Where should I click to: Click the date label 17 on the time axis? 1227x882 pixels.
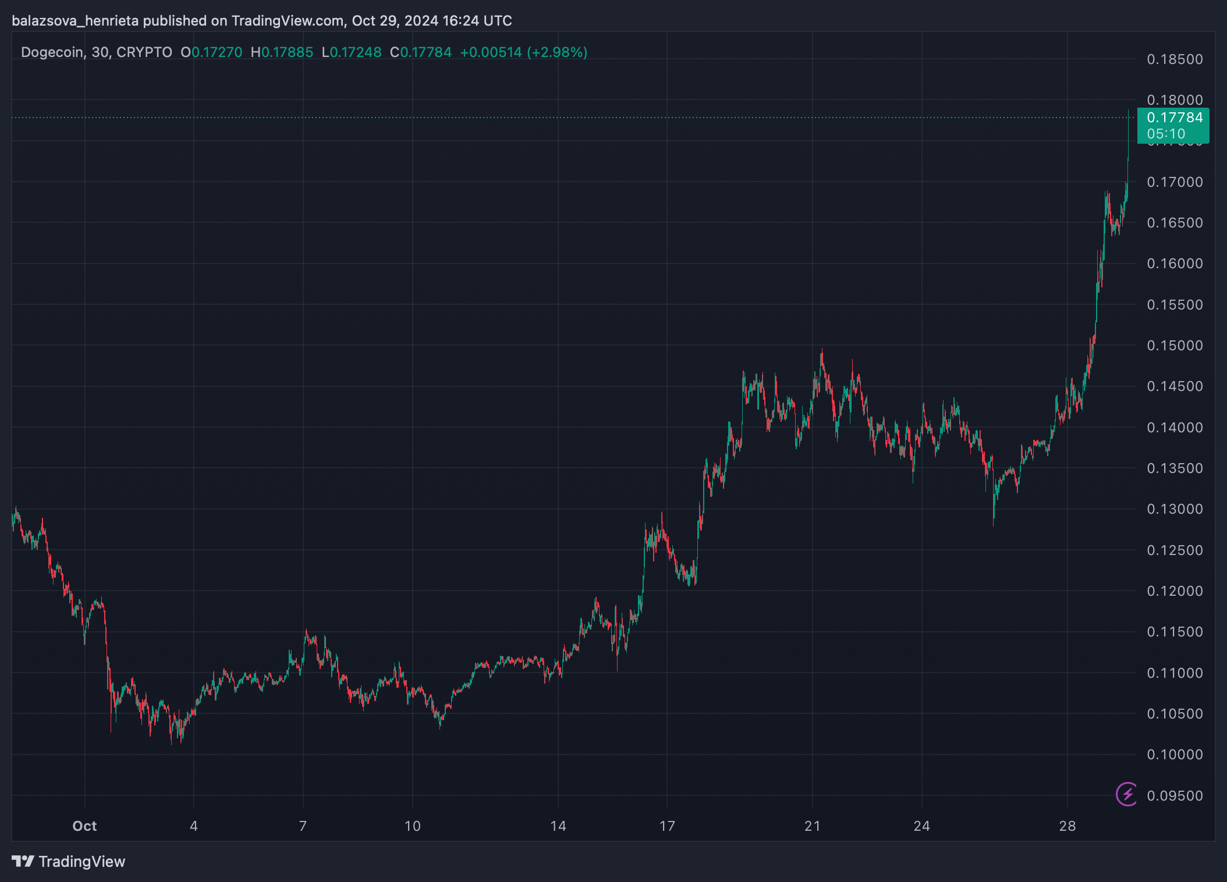pos(667,826)
